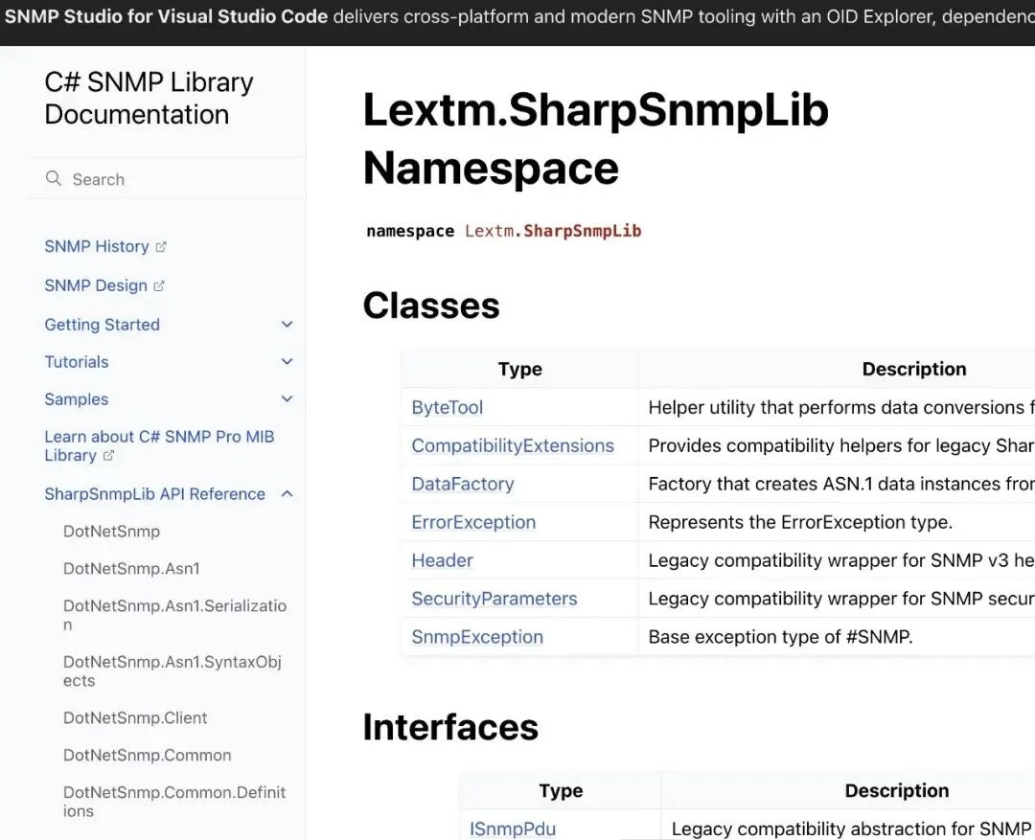The height and width of the screenshot is (840, 1035).
Task: Open the Samples sidebar item
Action: 77,398
